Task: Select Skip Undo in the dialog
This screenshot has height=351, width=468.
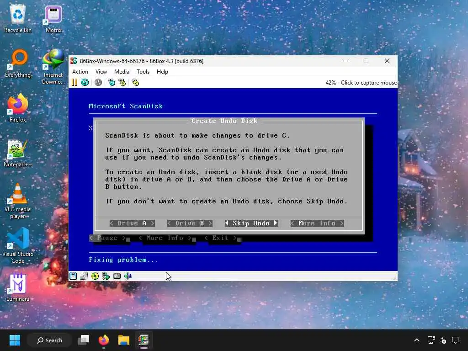Action: 251,223
